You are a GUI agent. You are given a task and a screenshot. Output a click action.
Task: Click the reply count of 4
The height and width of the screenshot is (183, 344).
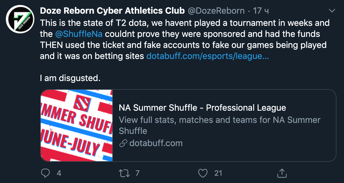59,173
